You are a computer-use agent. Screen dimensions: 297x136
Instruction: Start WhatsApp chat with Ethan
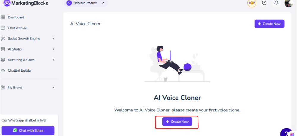(x=28, y=130)
